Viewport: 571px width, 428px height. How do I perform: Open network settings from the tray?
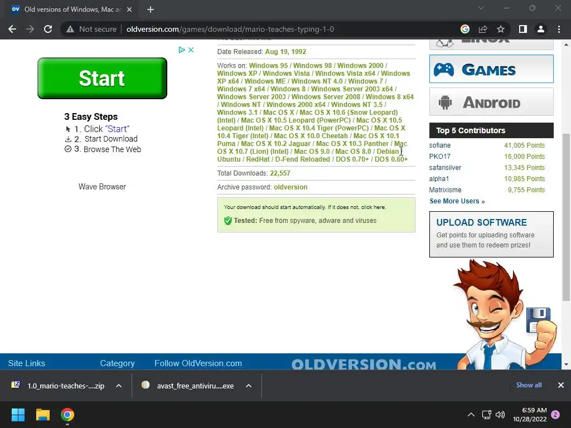pyautogui.click(x=486, y=415)
